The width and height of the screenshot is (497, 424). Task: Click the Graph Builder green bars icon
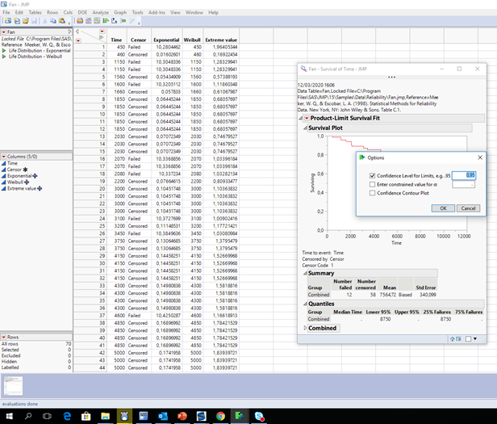(106, 21)
